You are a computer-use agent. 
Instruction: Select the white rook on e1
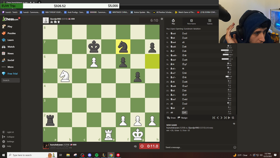[108, 135]
